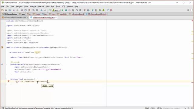The width and height of the screenshot is (194, 109).
Task: Click the Sync Gradle files icon
Action: (x=93, y=10)
